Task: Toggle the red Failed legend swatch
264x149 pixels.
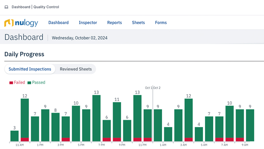Action: coord(11,83)
